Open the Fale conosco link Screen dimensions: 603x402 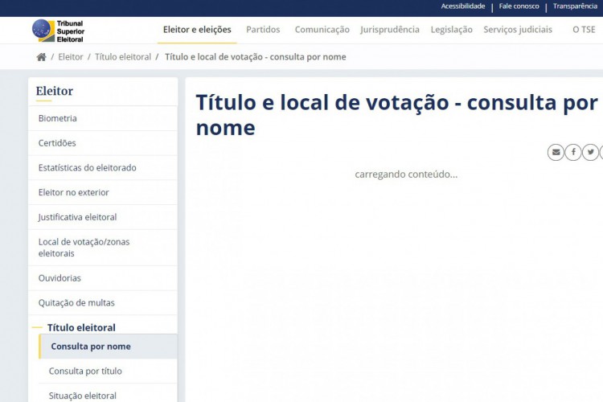[519, 6]
